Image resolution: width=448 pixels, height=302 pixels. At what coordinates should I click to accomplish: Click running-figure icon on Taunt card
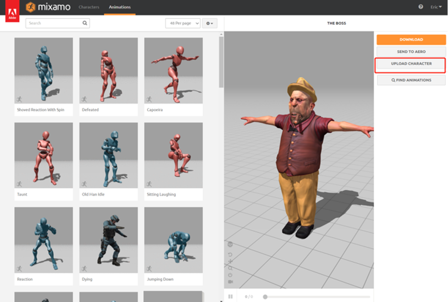tap(19, 184)
